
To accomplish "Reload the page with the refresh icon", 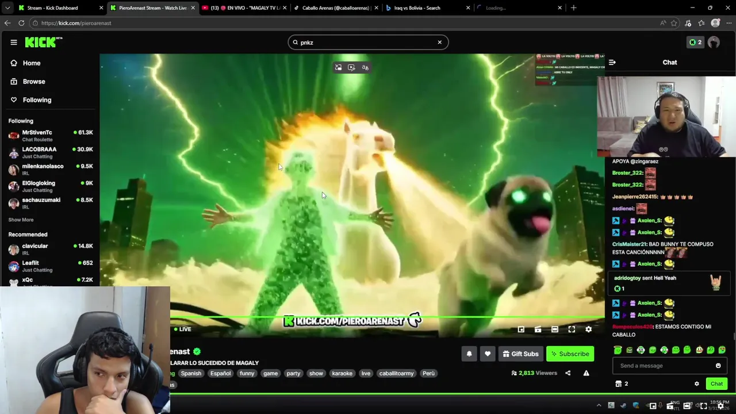I will (x=21, y=23).
